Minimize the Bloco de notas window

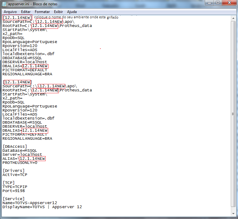(209, 3)
